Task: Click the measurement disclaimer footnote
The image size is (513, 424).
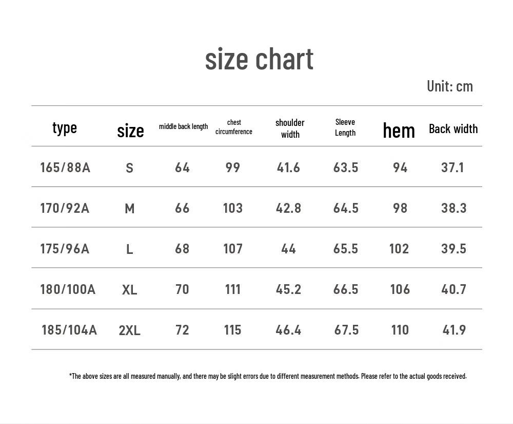Action: point(268,376)
